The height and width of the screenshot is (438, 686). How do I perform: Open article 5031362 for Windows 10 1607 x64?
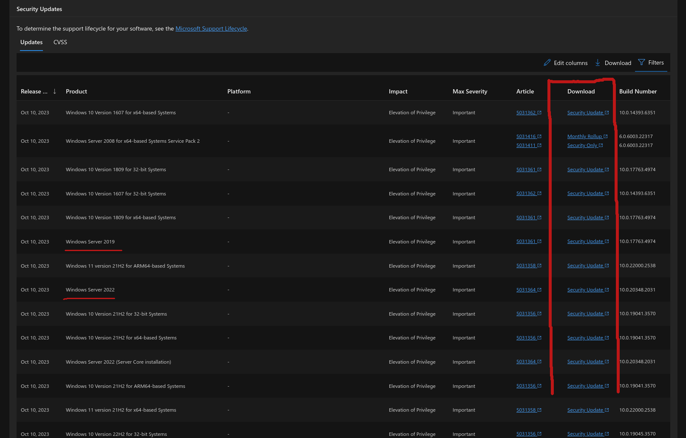pyautogui.click(x=529, y=113)
